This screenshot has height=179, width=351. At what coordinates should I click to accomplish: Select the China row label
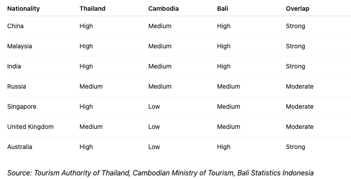[15, 26]
